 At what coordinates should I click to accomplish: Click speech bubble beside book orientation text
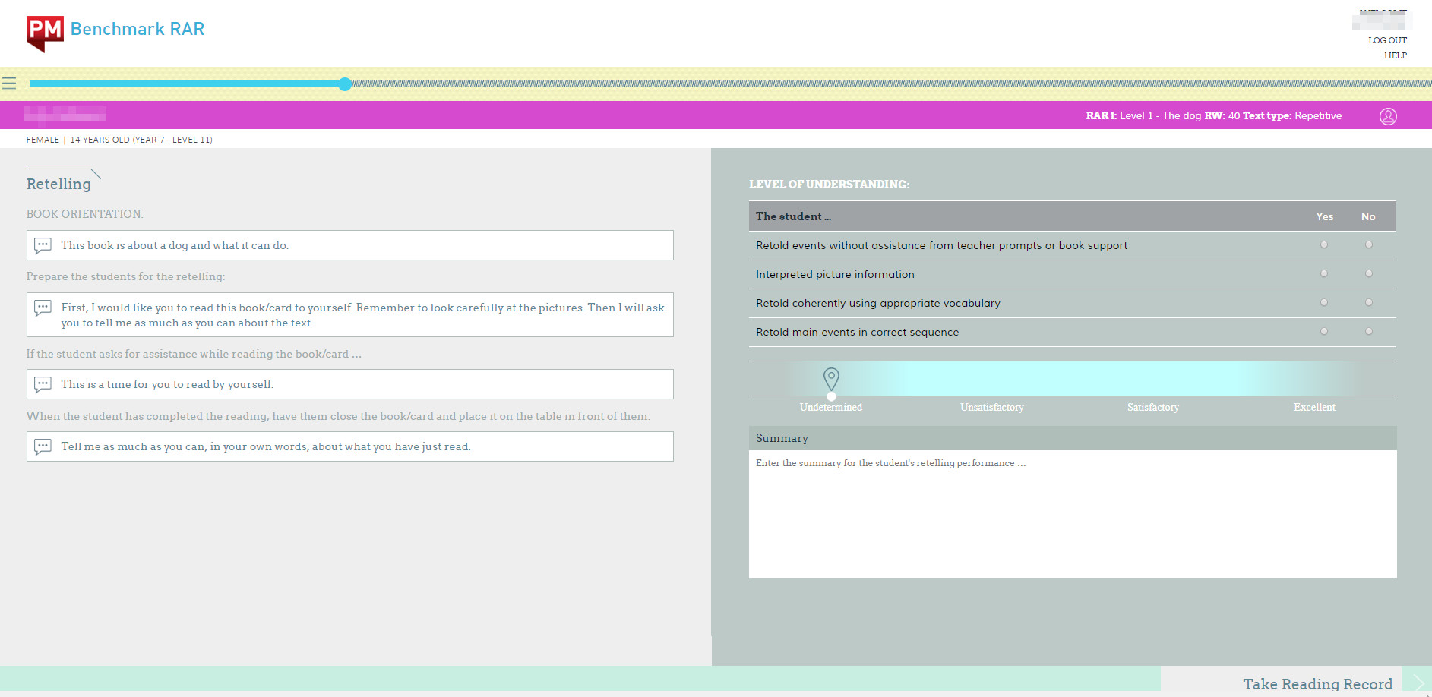pyautogui.click(x=43, y=245)
